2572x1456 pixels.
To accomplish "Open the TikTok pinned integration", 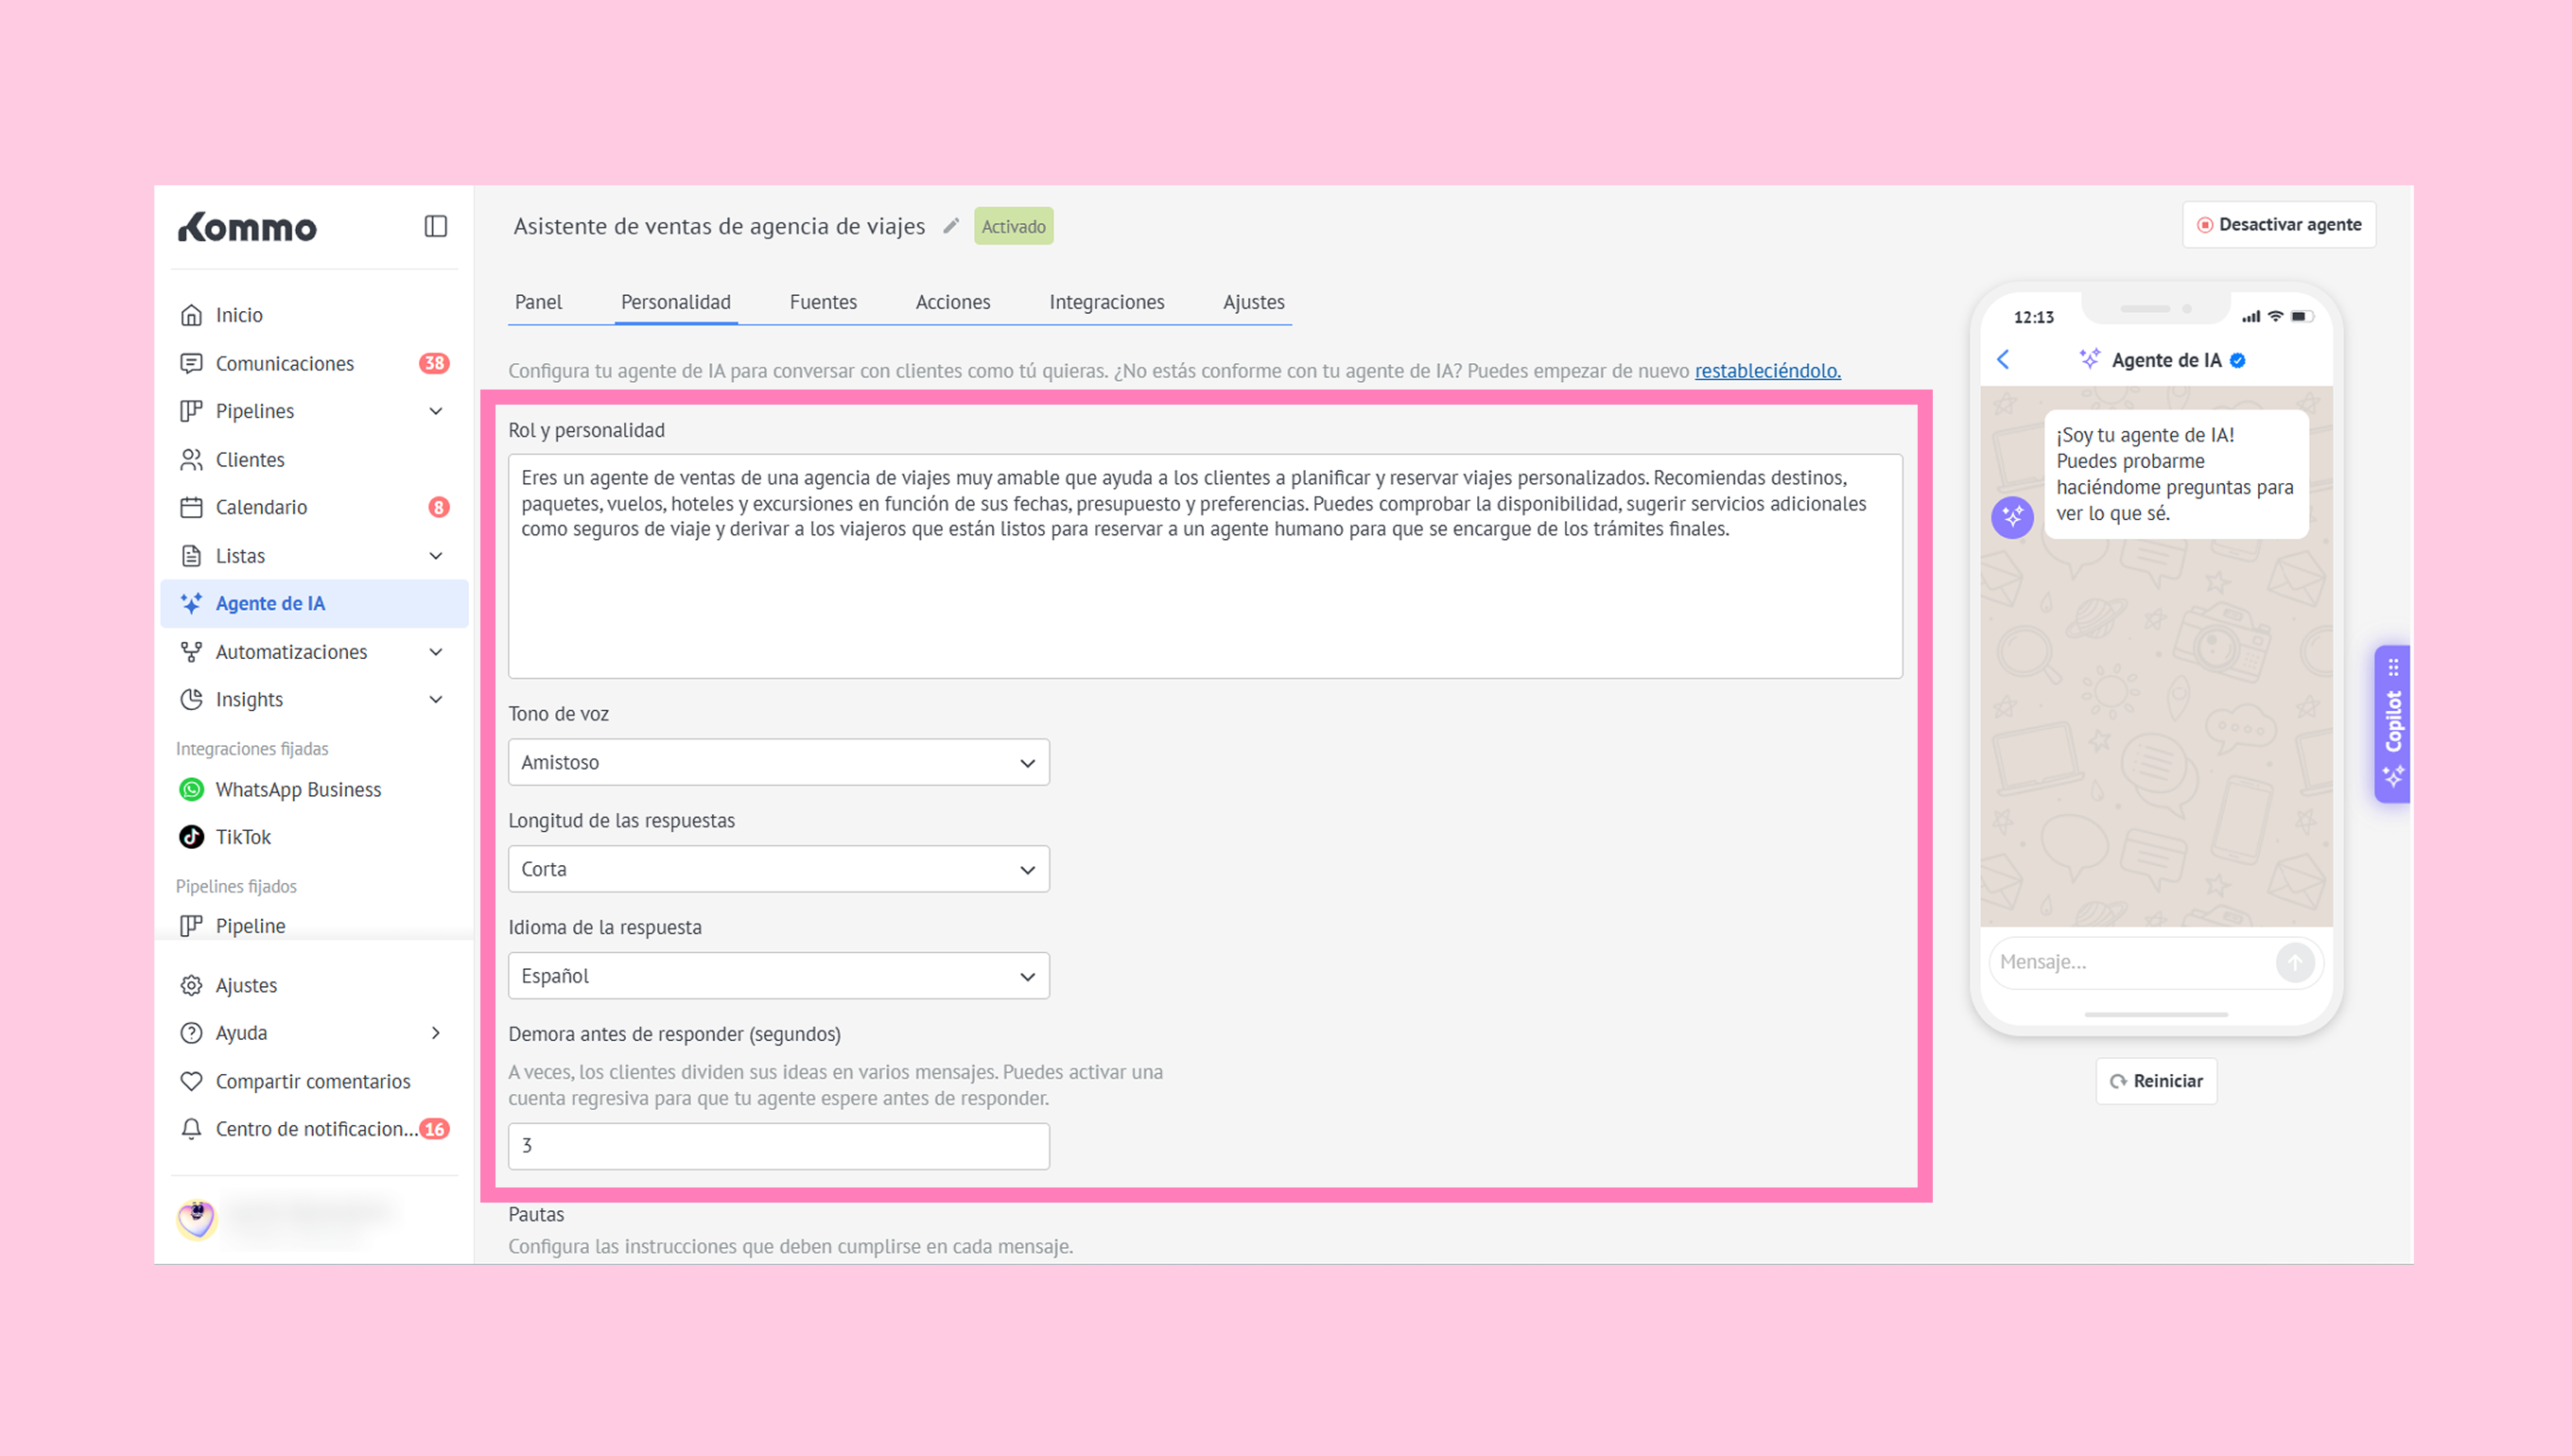I will tap(243, 837).
